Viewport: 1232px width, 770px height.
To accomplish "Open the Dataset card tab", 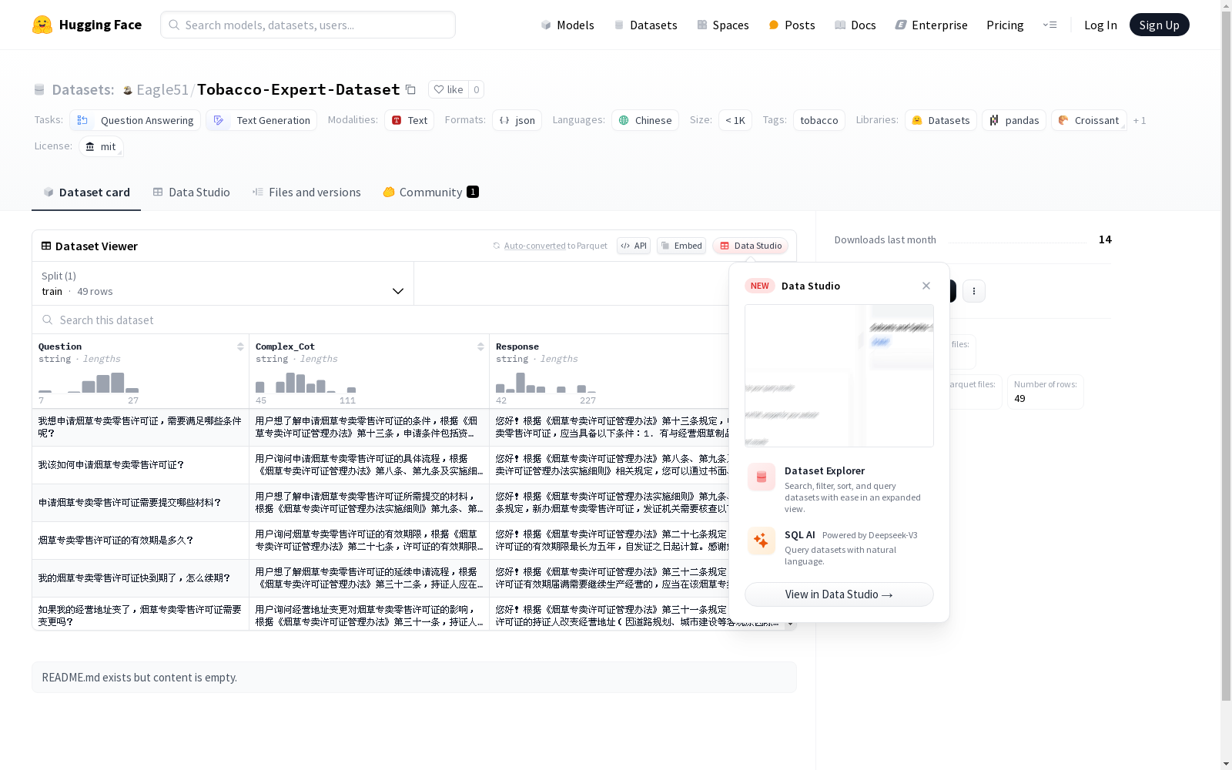I will (86, 192).
